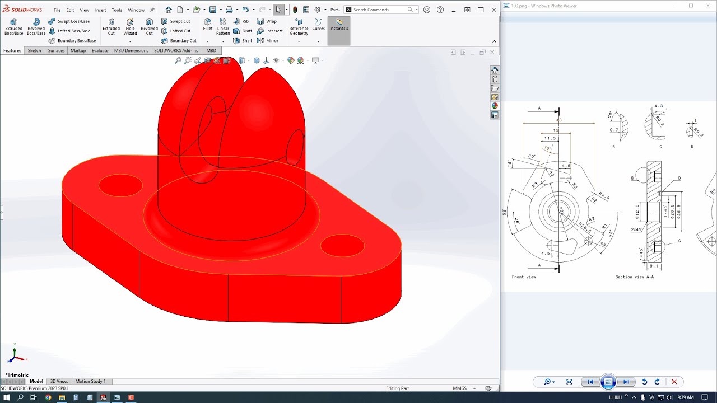Open the Appearances task pane icon
This screenshot has height=403, width=717.
495,106
